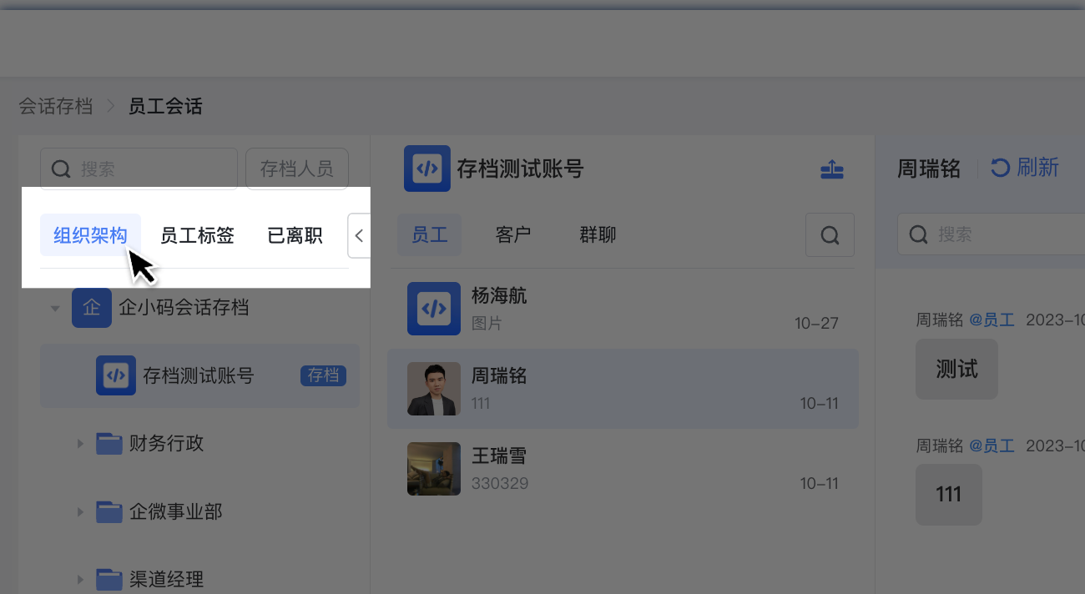The height and width of the screenshot is (594, 1085).
Task: Click the 存档 badge
Action: pyautogui.click(x=323, y=375)
